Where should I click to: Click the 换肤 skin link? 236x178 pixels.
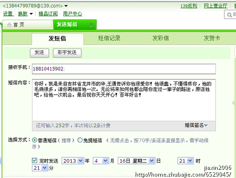tap(23, 14)
